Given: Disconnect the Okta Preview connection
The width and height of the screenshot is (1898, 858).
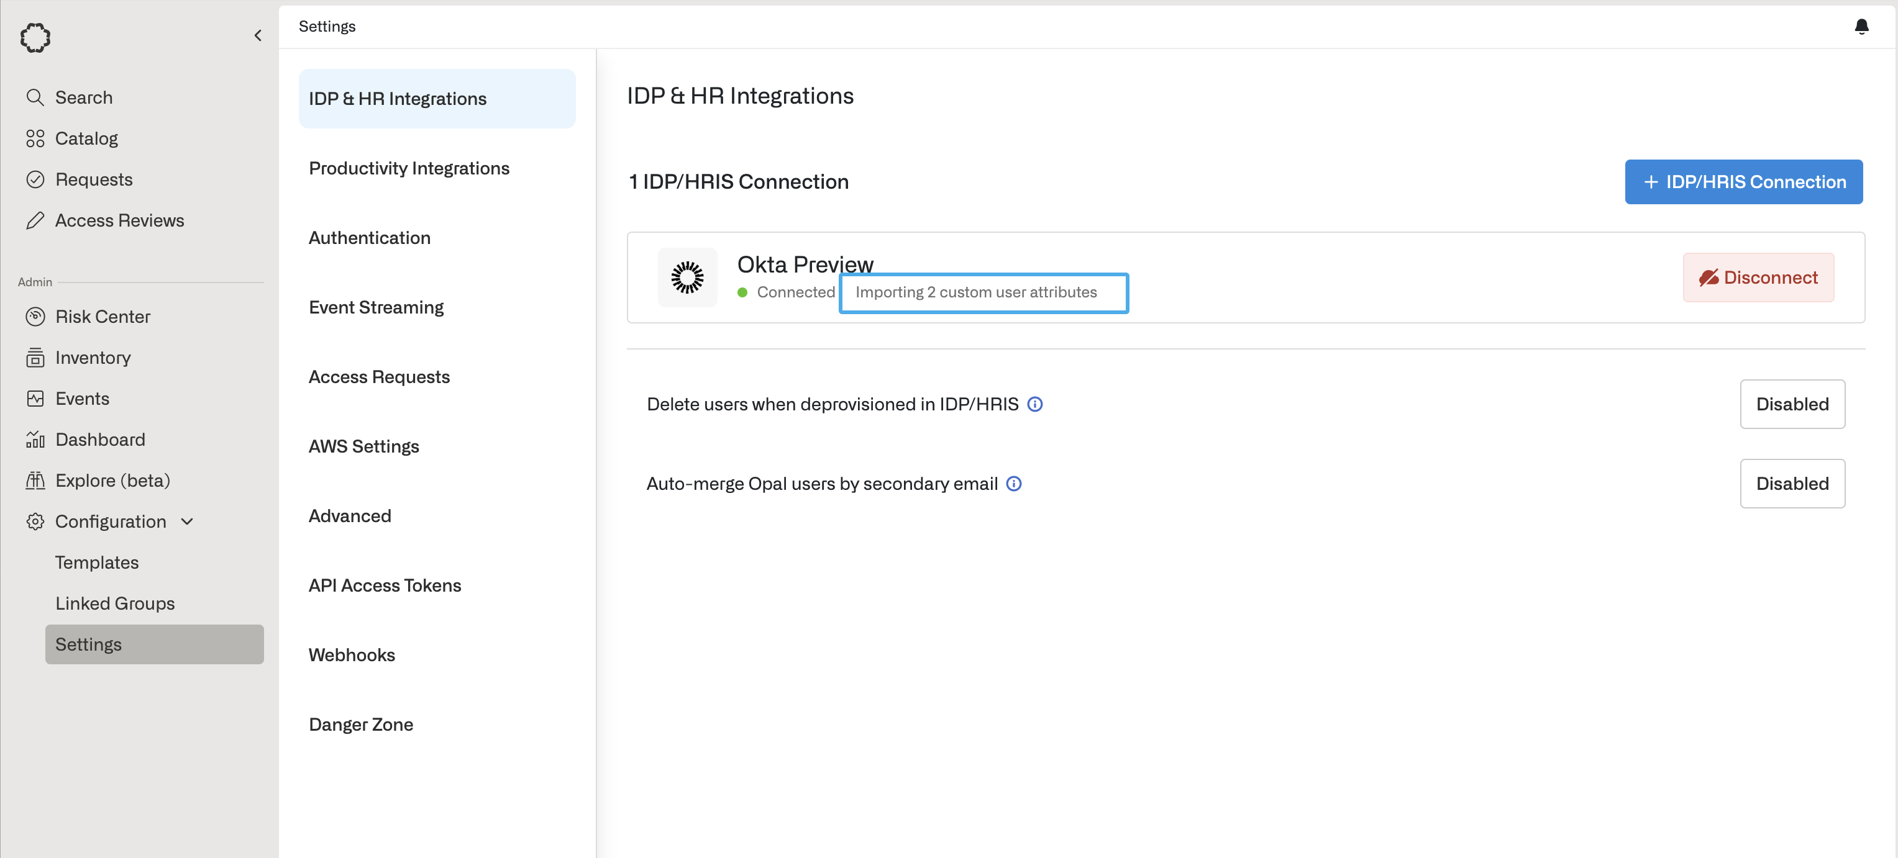Looking at the screenshot, I should pyautogui.click(x=1758, y=278).
